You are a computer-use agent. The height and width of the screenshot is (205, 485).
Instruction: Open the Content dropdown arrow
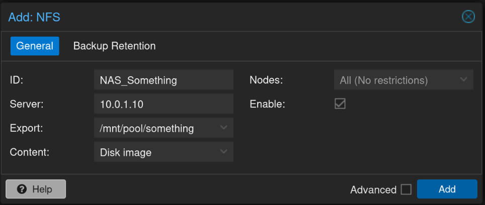tap(224, 152)
